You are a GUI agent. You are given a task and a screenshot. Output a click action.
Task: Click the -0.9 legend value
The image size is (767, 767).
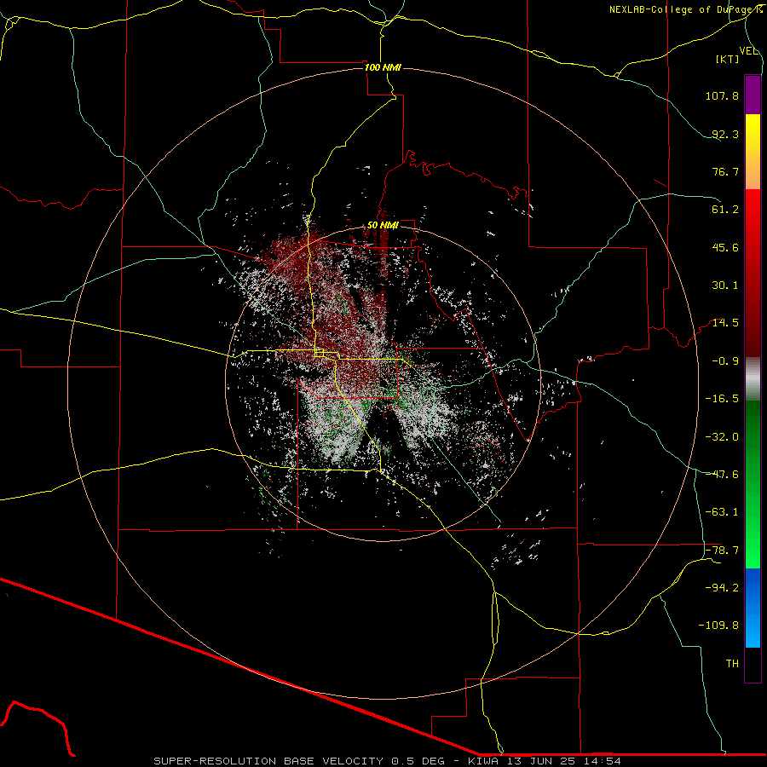(x=725, y=361)
